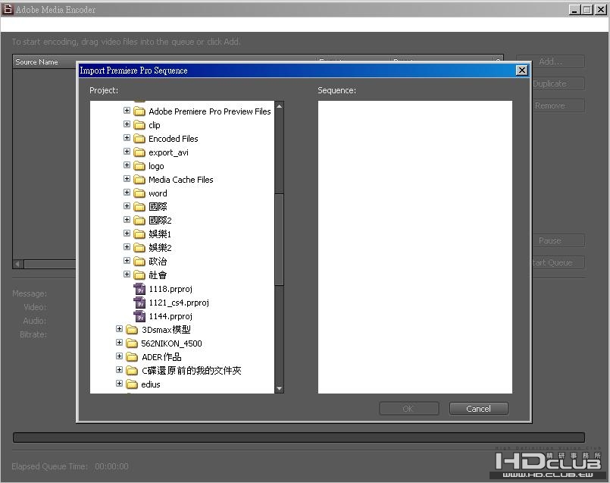Image resolution: width=610 pixels, height=483 pixels.
Task: Expand the logo folder node
Action: (127, 165)
